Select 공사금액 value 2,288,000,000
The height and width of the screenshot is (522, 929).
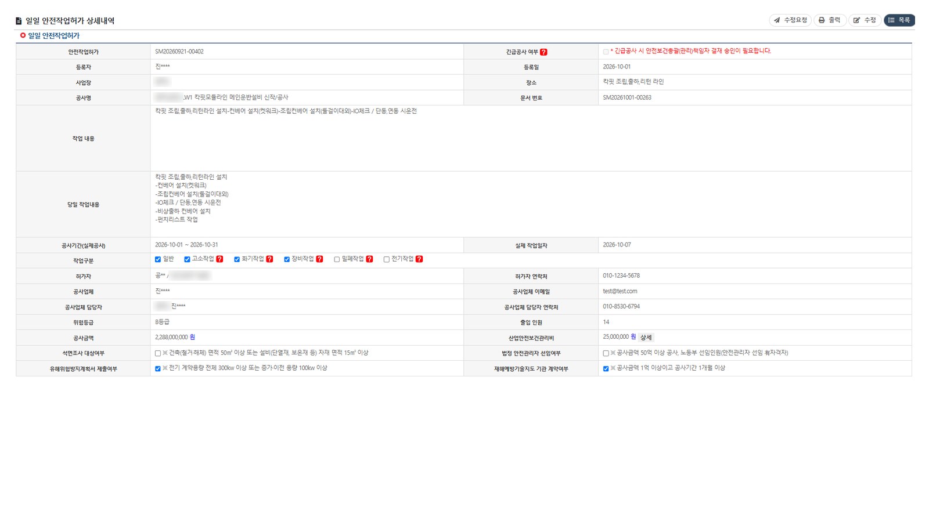(171, 337)
